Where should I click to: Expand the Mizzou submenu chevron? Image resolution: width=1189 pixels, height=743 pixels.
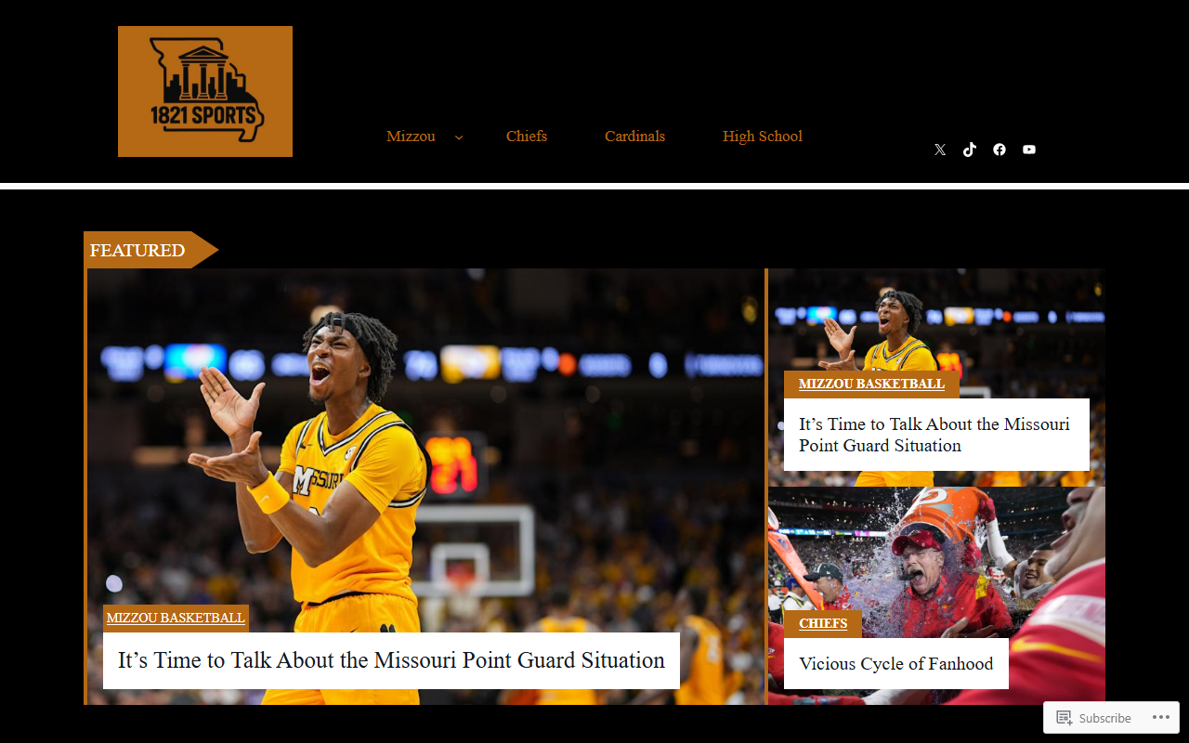[459, 137]
